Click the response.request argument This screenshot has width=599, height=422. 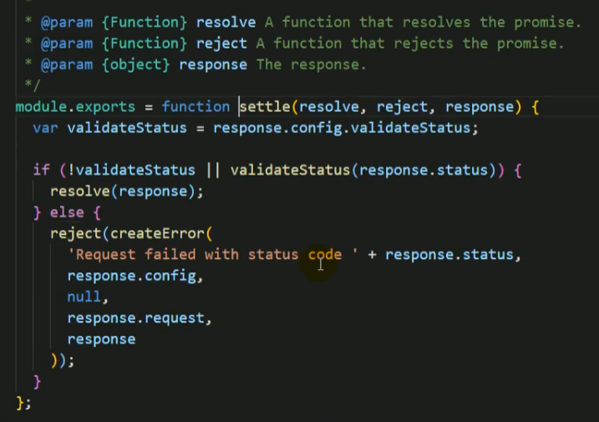click(x=136, y=318)
